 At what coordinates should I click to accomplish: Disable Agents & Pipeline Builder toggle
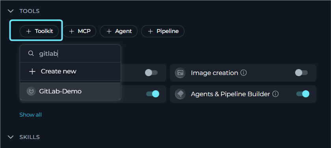point(303,94)
